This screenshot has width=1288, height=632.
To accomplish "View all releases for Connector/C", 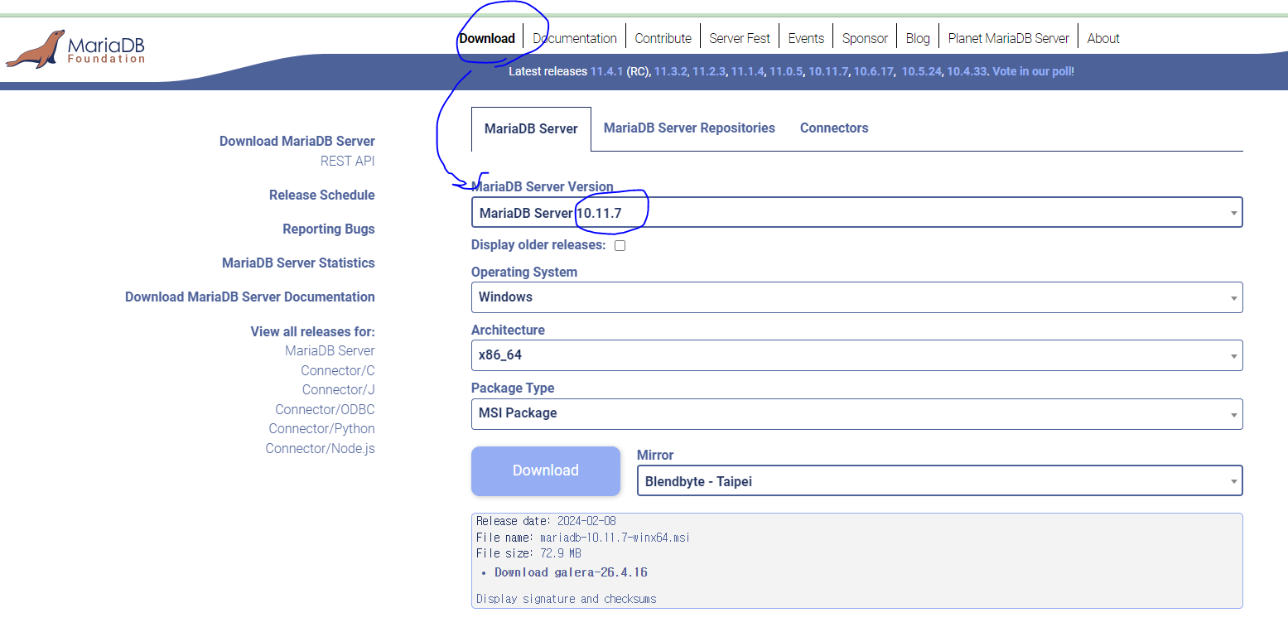I will tap(337, 370).
